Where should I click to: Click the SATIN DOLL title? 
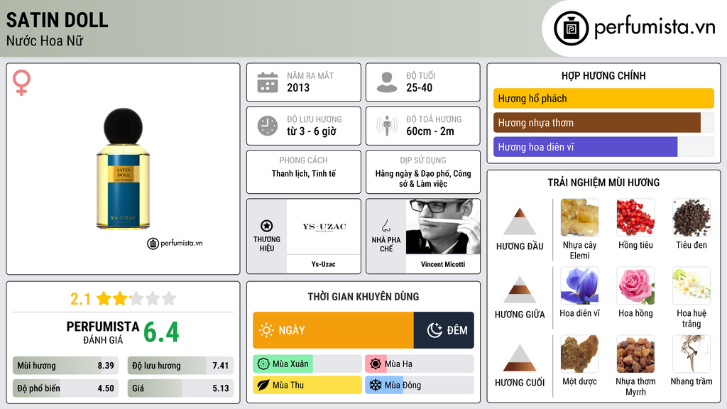[58, 20]
